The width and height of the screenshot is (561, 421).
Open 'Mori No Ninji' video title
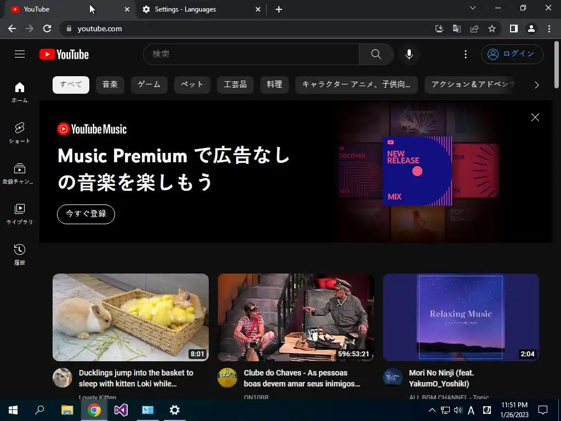tap(441, 378)
